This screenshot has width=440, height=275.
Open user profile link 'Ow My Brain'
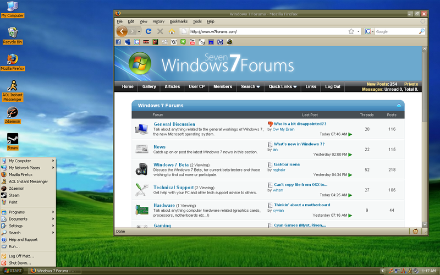point(283,129)
